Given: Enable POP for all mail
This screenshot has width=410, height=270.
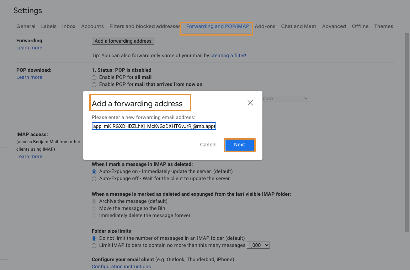Looking at the screenshot, I should (x=94, y=77).
